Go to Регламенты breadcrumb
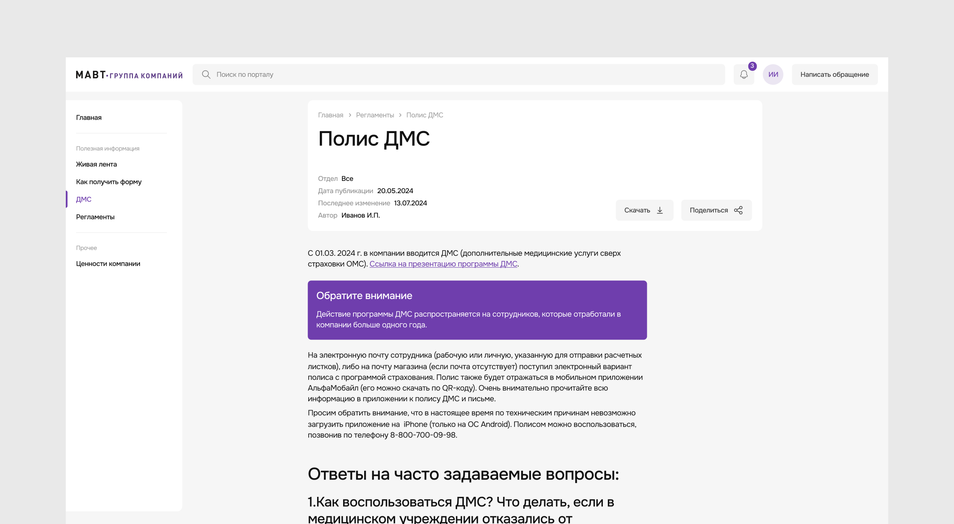 tap(375, 115)
